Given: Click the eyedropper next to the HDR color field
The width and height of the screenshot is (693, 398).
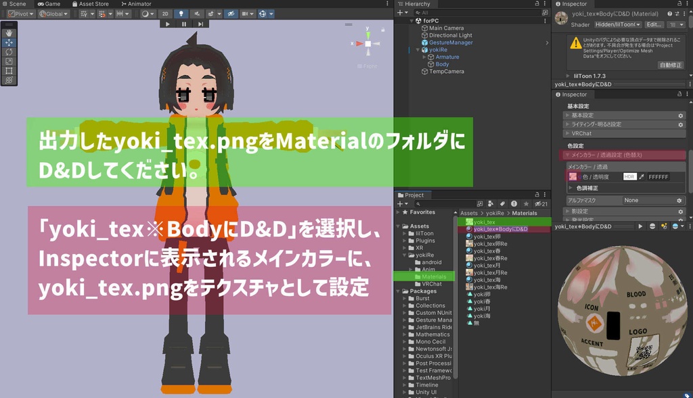Looking at the screenshot, I should tap(642, 177).
